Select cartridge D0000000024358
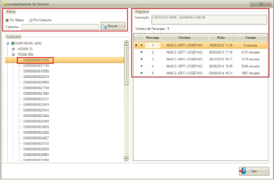Screen dimensions: 274x180 (36, 121)
